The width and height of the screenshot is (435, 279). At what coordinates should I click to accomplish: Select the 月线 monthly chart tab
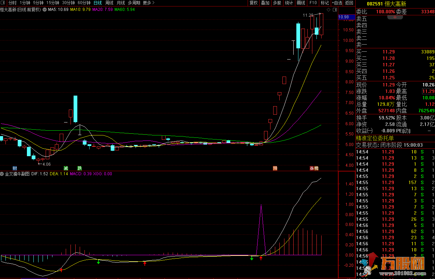(x=121, y=3)
